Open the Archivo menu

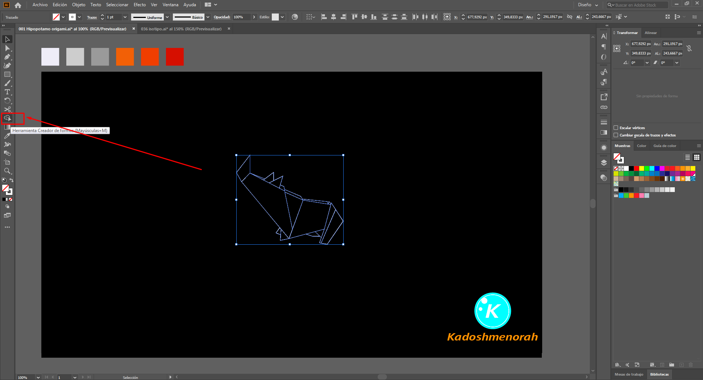coord(40,5)
